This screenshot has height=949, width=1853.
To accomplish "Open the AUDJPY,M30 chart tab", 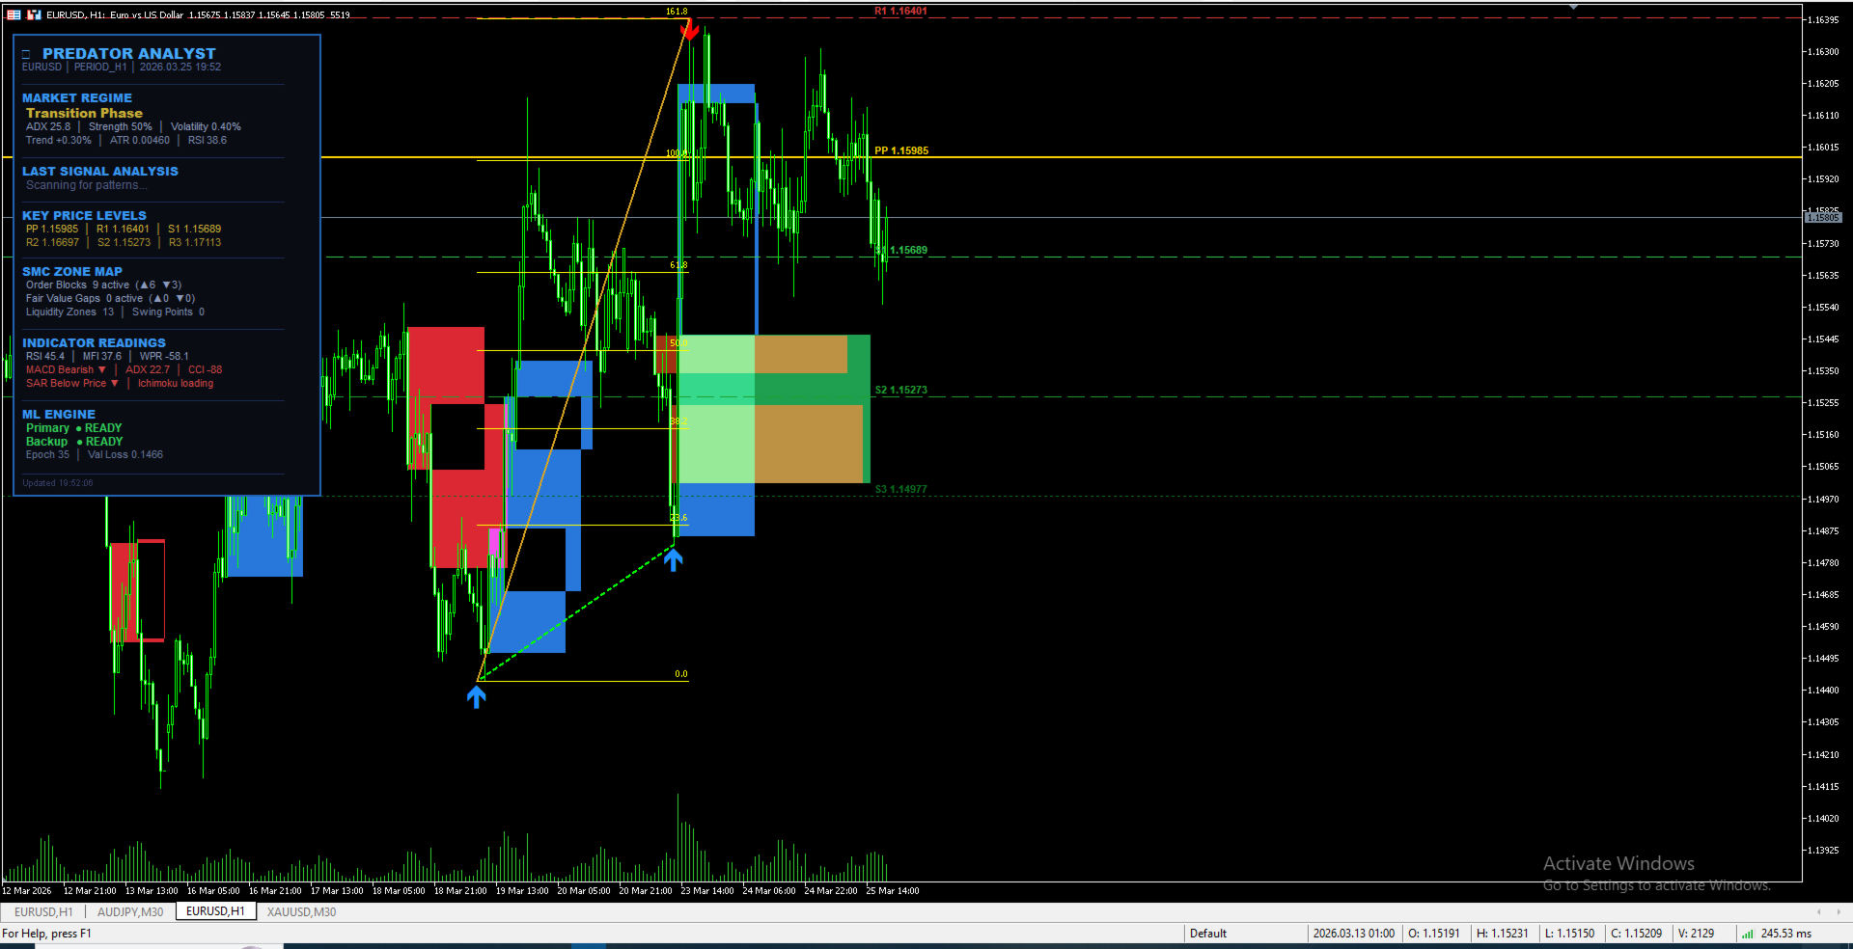I will click(x=130, y=911).
